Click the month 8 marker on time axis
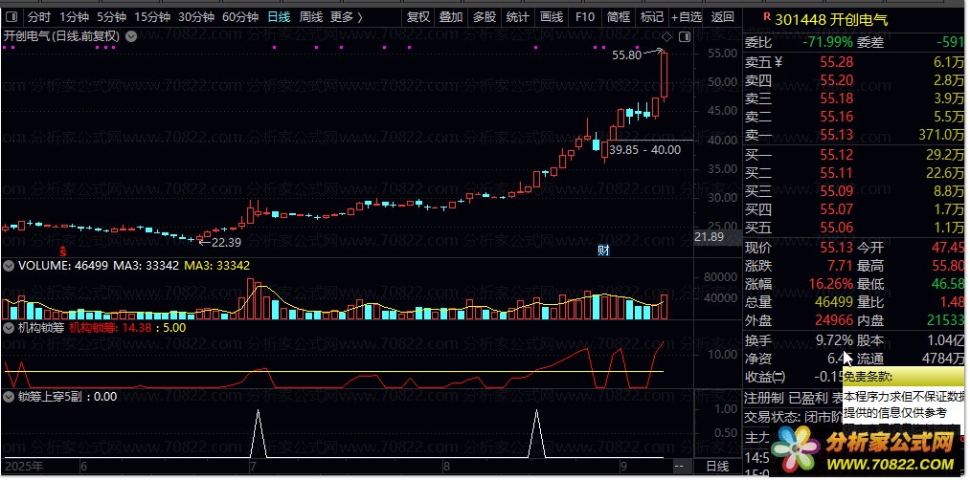Image resolution: width=970 pixels, height=480 pixels. (446, 466)
